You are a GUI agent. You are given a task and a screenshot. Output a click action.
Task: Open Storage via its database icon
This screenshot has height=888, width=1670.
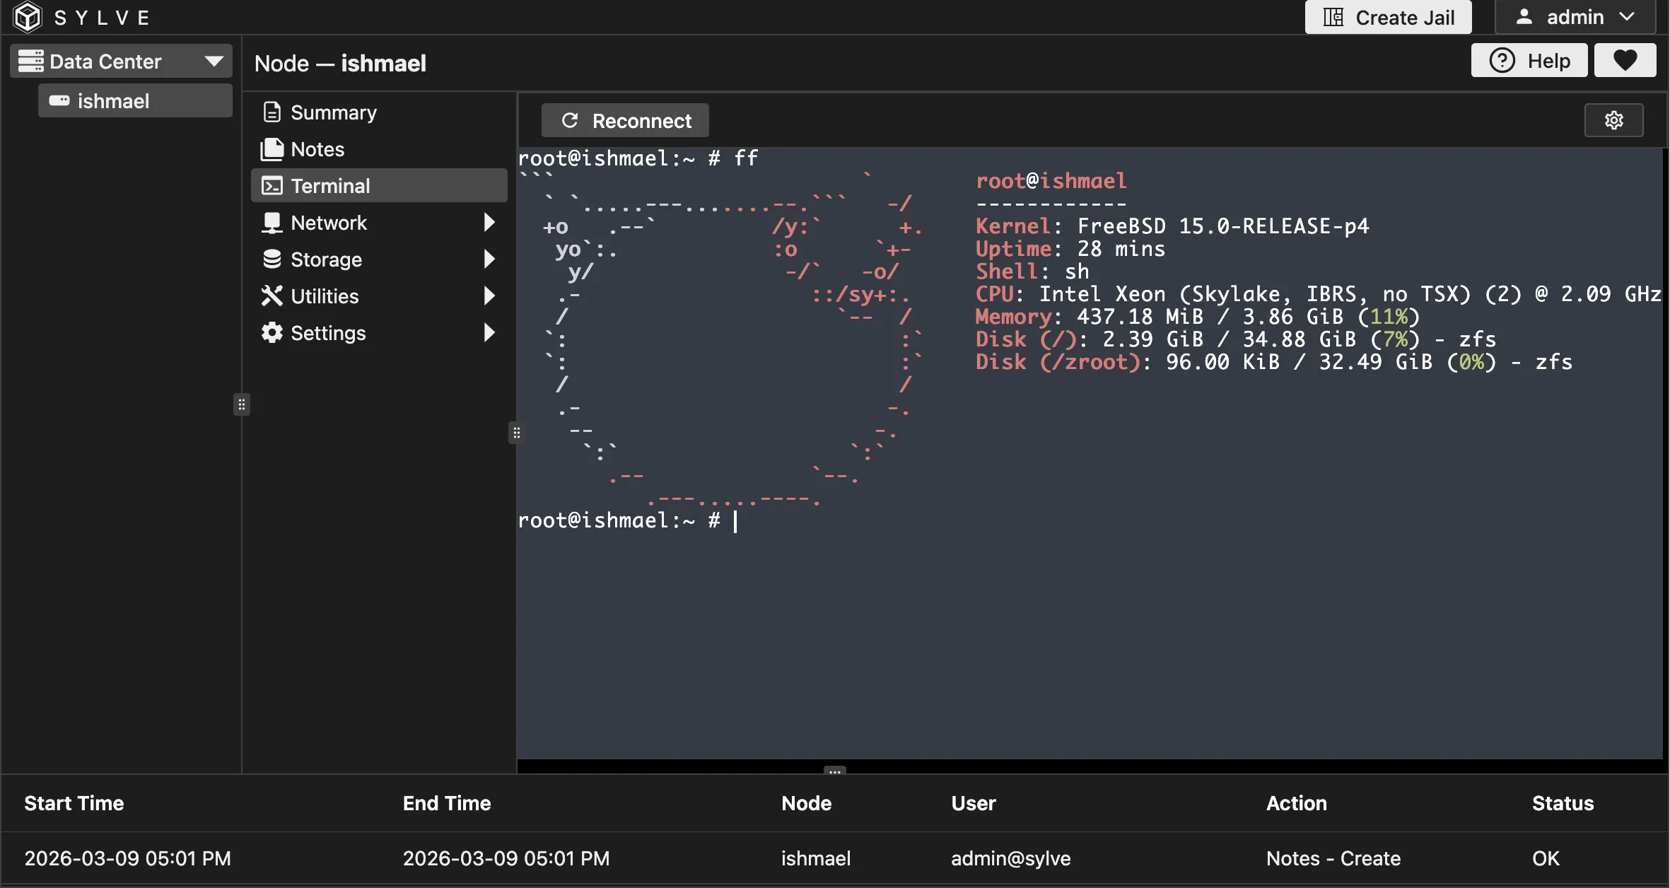pos(272,259)
